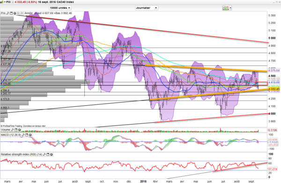This screenshot has height=183, width=281.
Task: Open the instrument dropdown arrow before PXI
Action: [x=5, y=2]
